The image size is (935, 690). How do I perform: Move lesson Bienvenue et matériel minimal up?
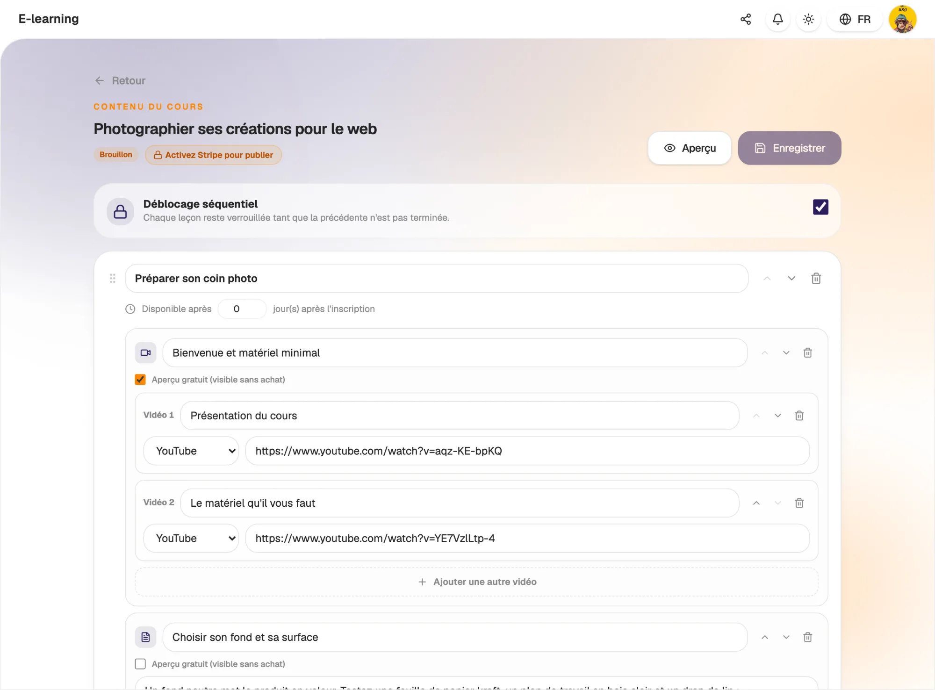(765, 353)
